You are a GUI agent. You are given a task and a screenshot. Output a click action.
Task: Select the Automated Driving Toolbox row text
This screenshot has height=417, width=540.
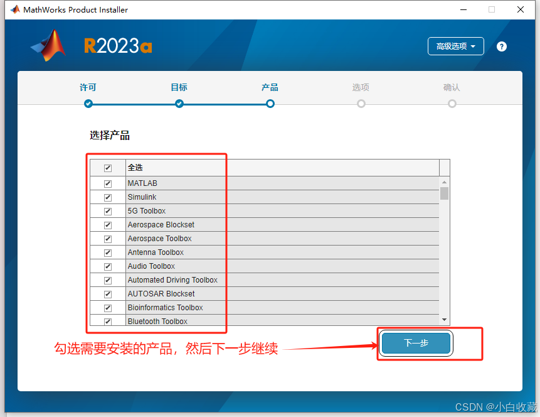pyautogui.click(x=172, y=279)
